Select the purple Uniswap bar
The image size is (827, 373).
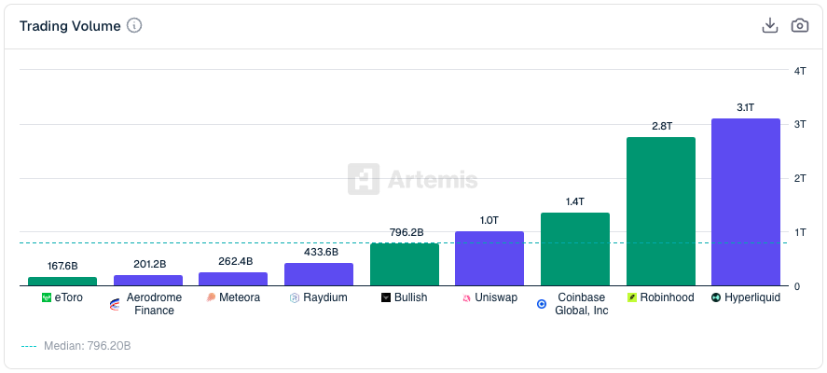489,258
